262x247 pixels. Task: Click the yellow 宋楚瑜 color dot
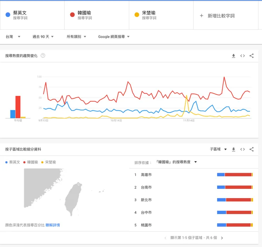[x=137, y=15]
